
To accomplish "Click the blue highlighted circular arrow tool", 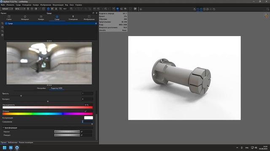I will pyautogui.click(x=48, y=9).
